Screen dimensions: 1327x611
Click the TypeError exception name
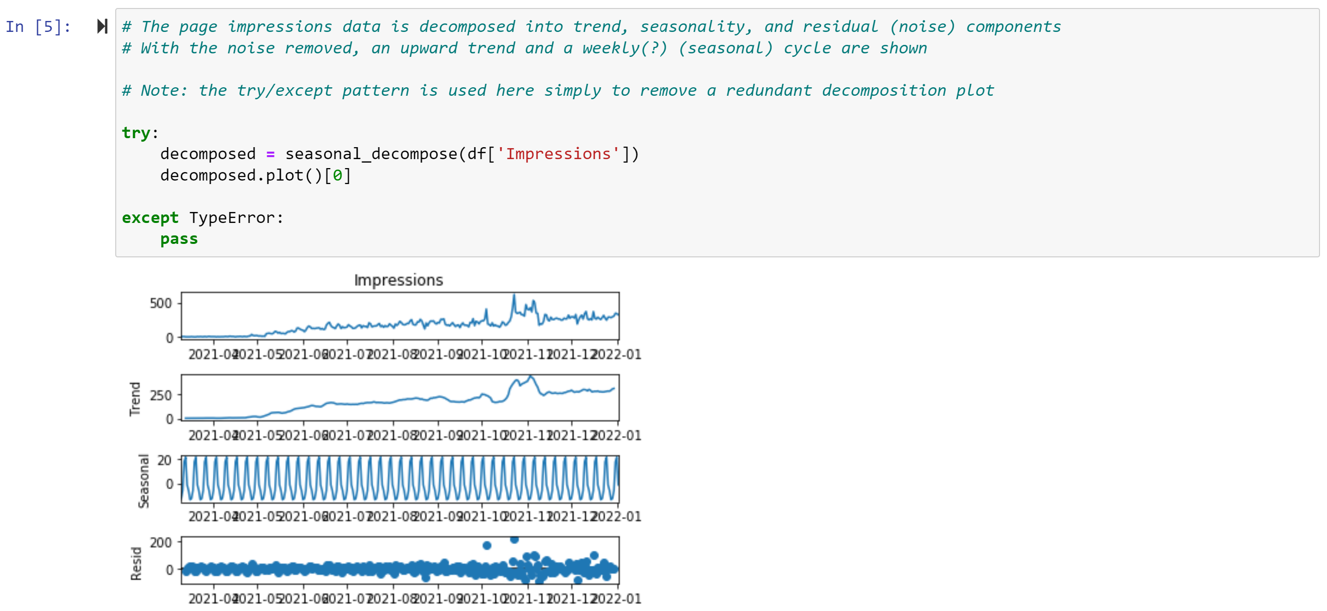(232, 218)
